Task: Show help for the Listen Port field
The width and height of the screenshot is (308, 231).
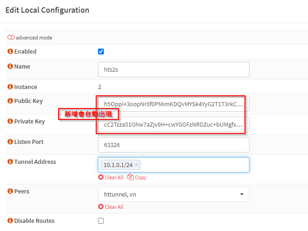Action: pos(10,142)
